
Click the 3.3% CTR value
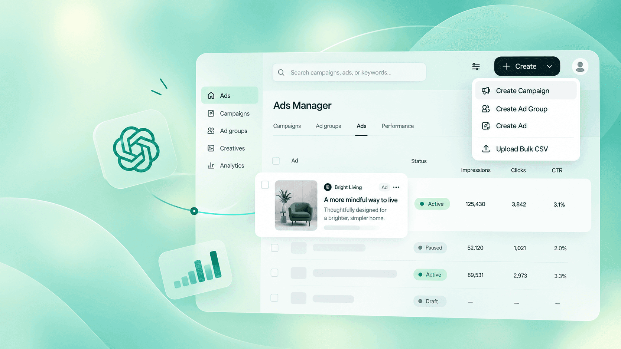(x=560, y=276)
